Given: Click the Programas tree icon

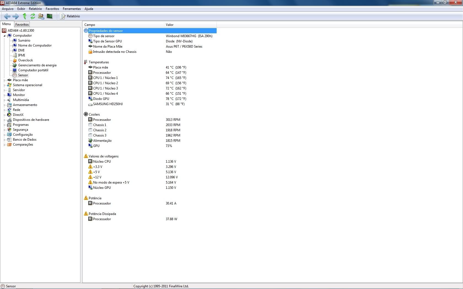Looking at the screenshot, I should pos(9,125).
